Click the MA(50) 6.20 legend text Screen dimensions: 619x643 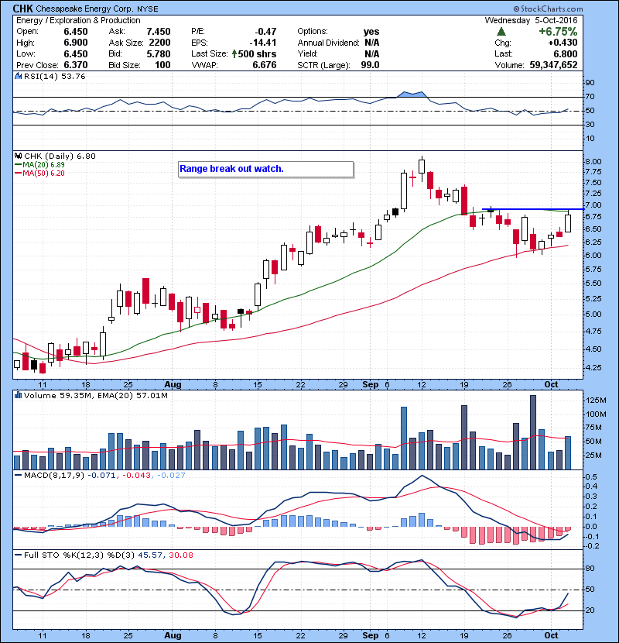(43, 174)
